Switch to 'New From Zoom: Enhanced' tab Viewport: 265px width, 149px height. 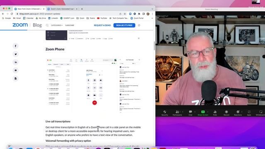[x=29, y=9]
